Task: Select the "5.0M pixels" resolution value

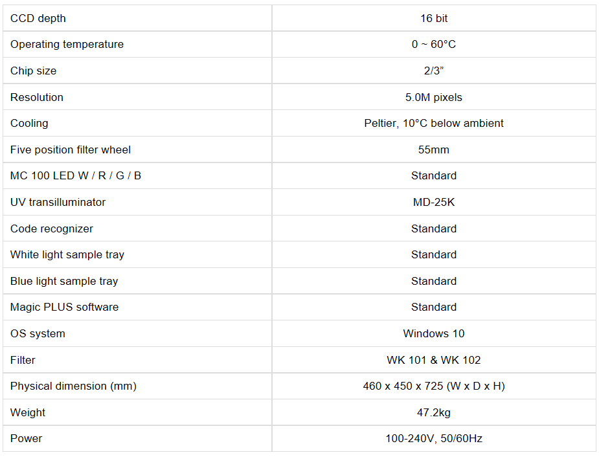Action: (x=433, y=97)
